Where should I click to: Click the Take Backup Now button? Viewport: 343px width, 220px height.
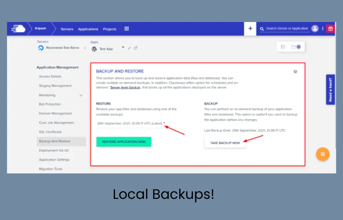point(225,143)
